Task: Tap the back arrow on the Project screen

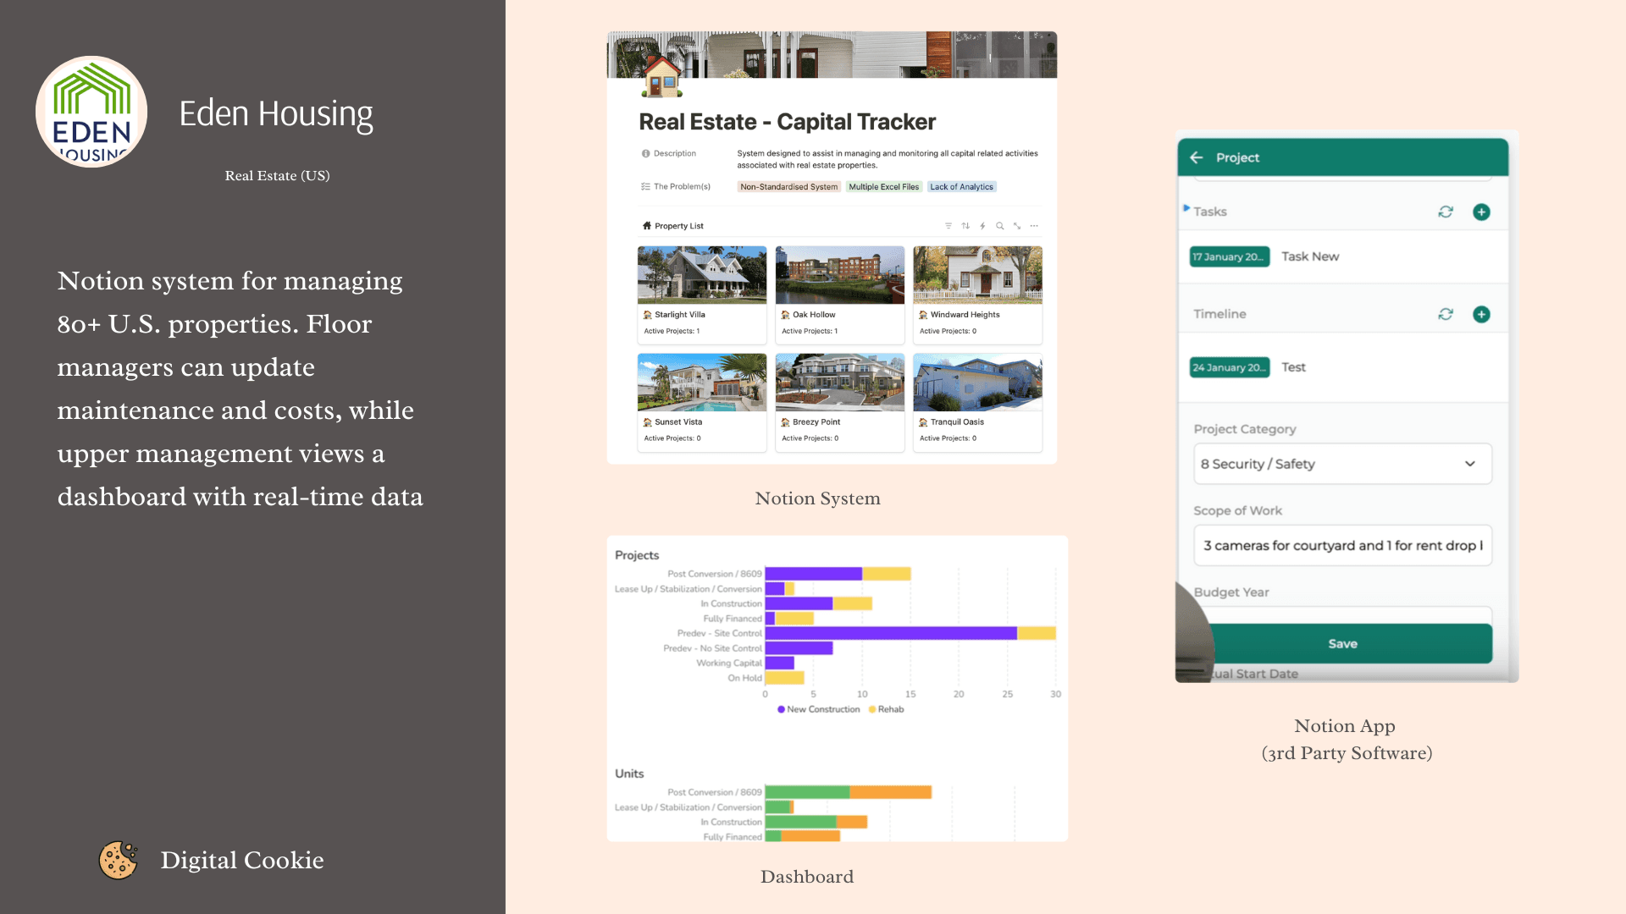Action: coord(1197,157)
